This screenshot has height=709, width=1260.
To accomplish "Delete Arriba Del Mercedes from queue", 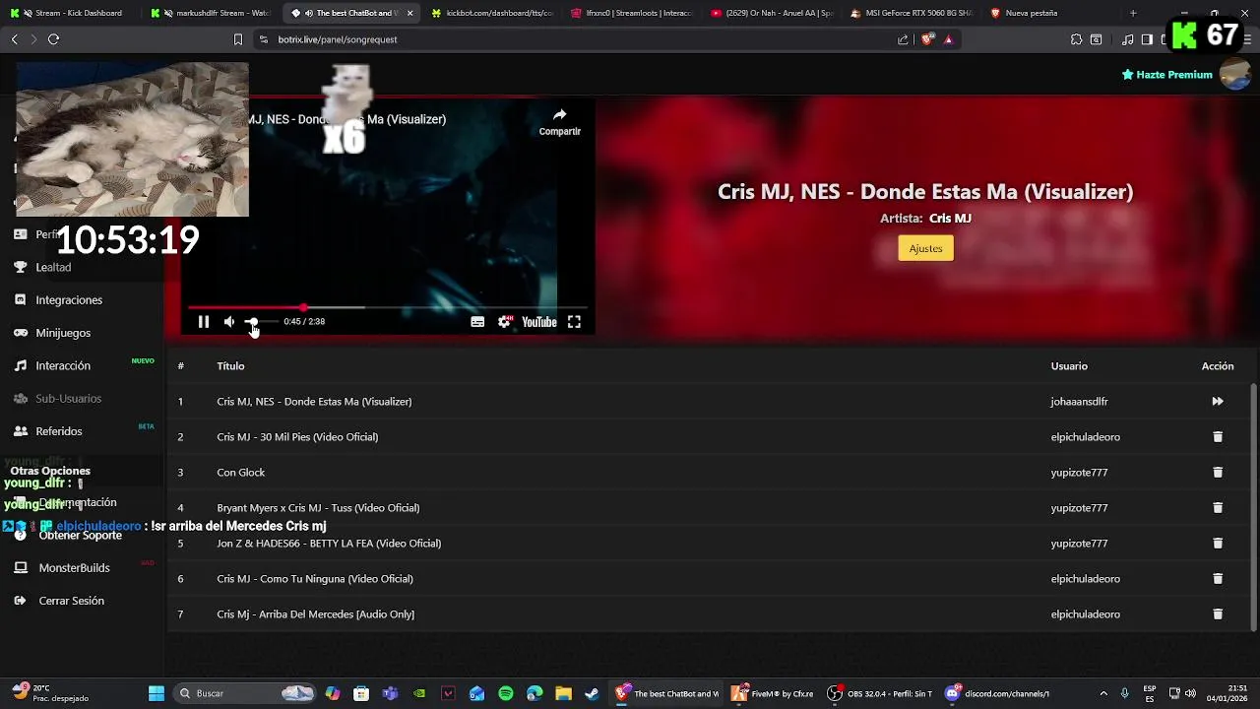I will (1218, 614).
